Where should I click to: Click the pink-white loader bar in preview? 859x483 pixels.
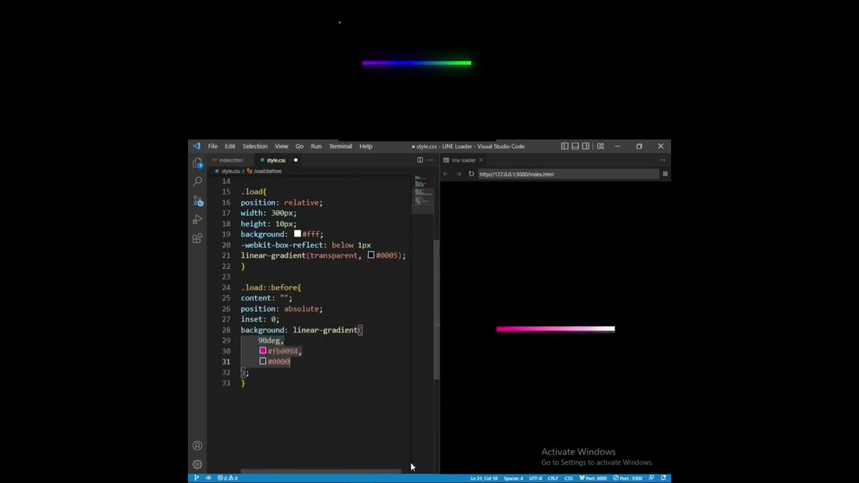point(555,329)
